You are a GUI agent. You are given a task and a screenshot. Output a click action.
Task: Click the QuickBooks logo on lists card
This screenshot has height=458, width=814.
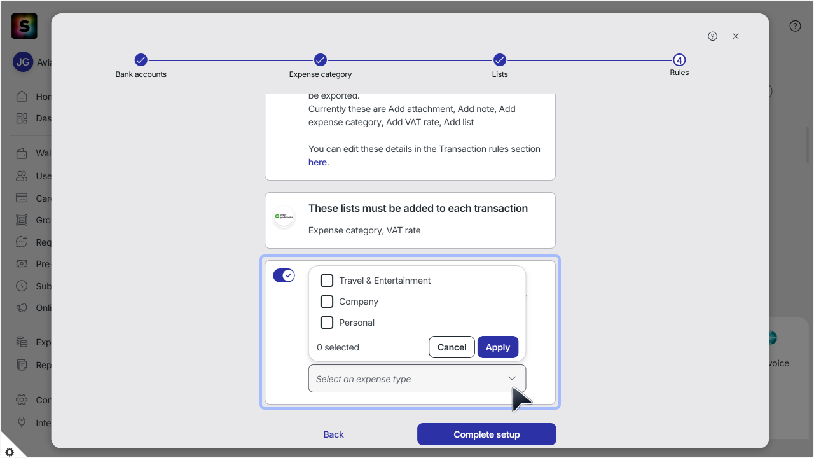(x=284, y=217)
